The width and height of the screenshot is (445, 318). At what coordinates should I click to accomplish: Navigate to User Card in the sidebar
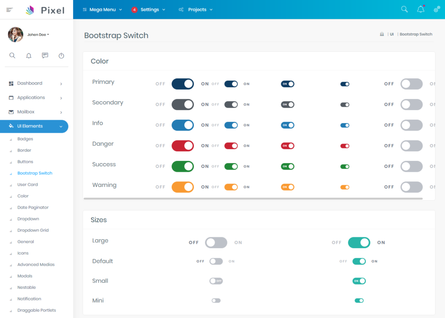click(x=27, y=184)
